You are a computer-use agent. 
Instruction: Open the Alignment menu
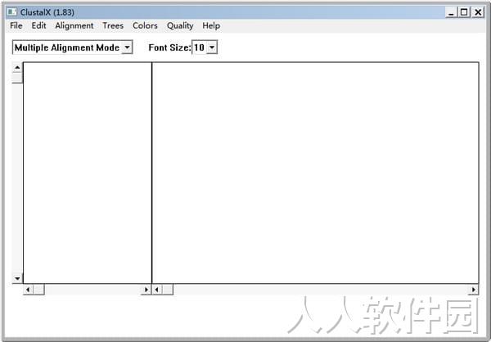coord(74,25)
